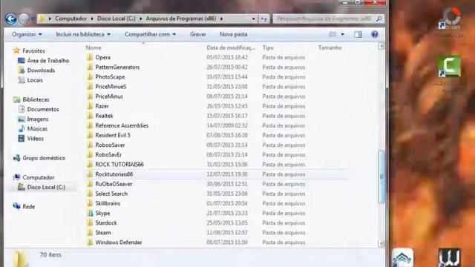The image size is (475, 267).
Task: Click Computador in the address breadcrumb
Action: pos(71,19)
